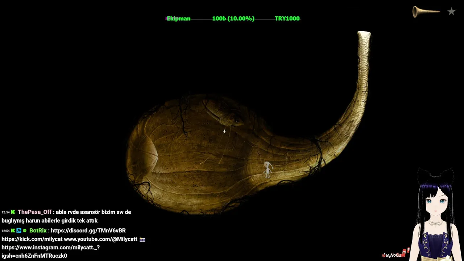
Task: Click the 'TRY1000' overlay text
Action: [287, 18]
